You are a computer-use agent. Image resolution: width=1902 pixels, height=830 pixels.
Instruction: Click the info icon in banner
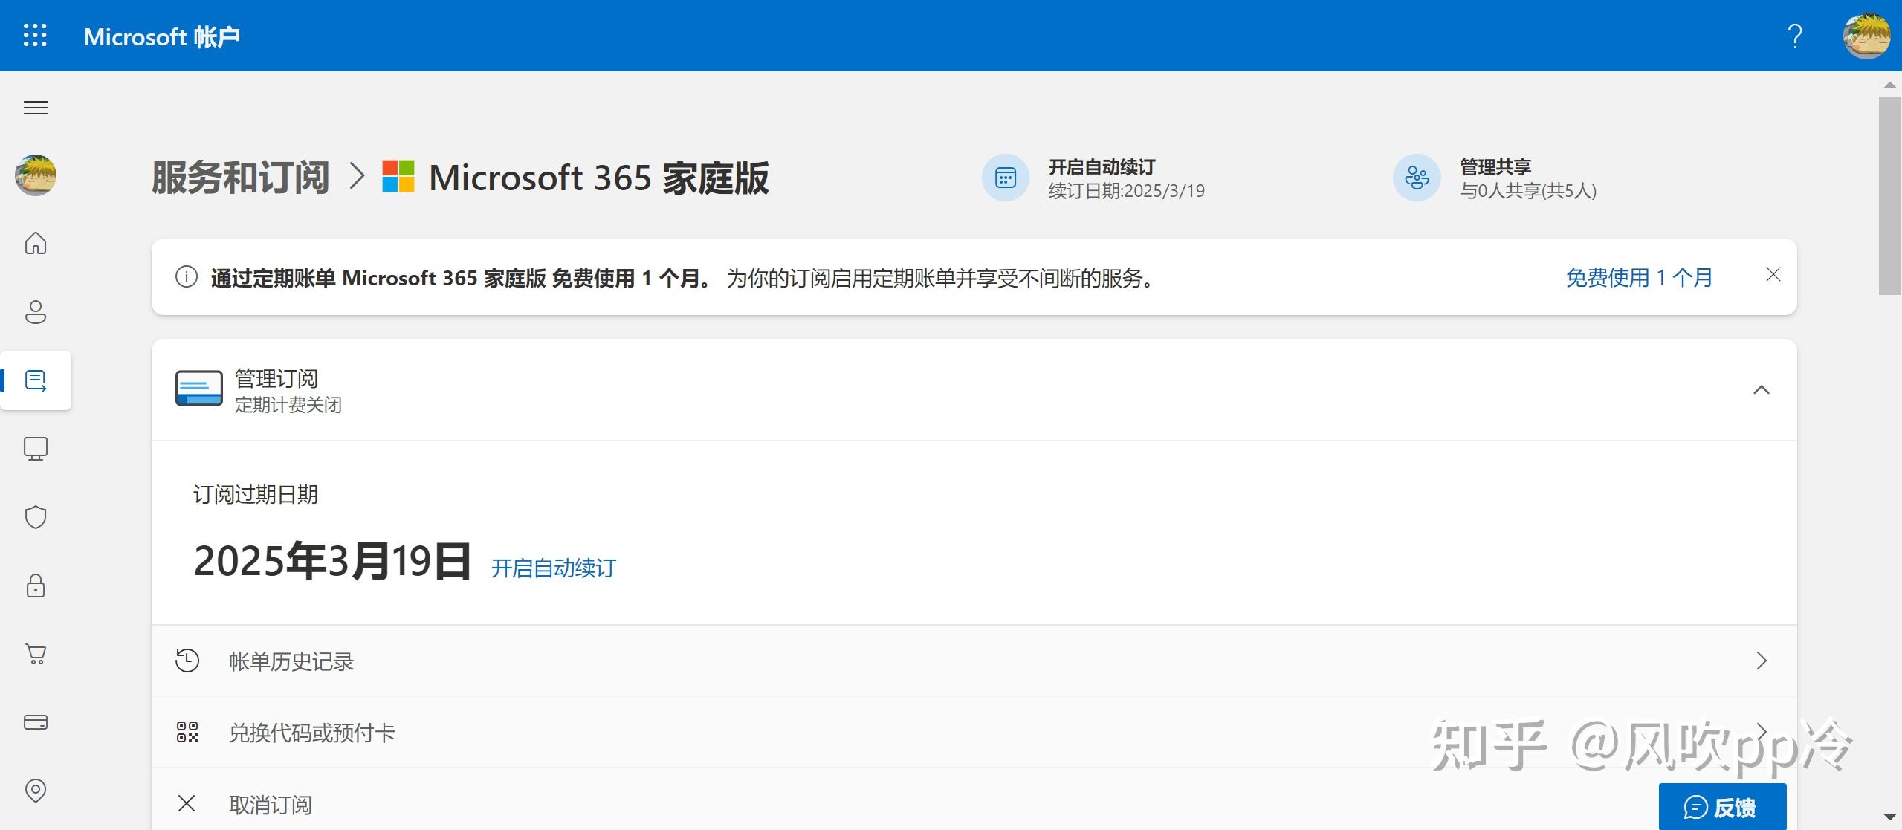click(186, 277)
